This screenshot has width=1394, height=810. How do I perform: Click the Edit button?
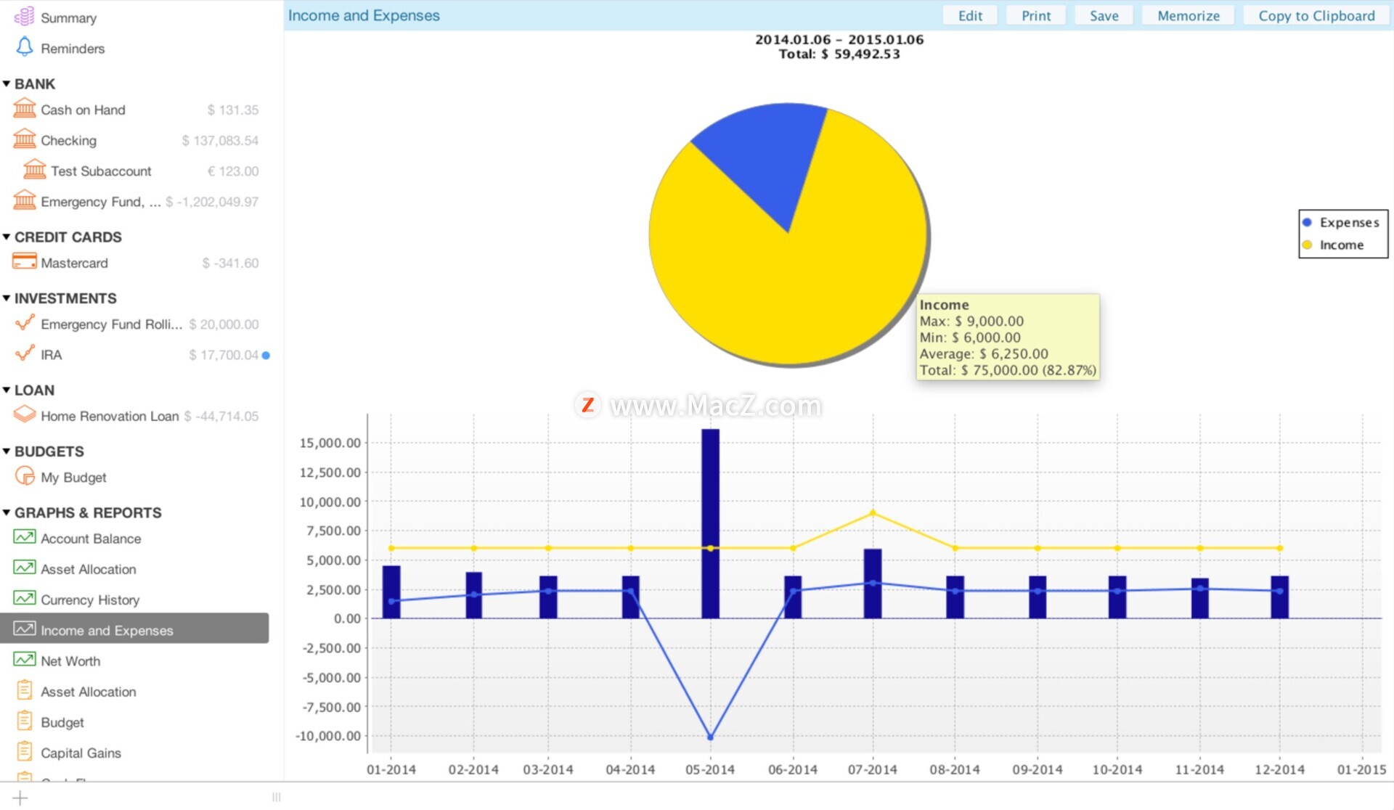[970, 15]
